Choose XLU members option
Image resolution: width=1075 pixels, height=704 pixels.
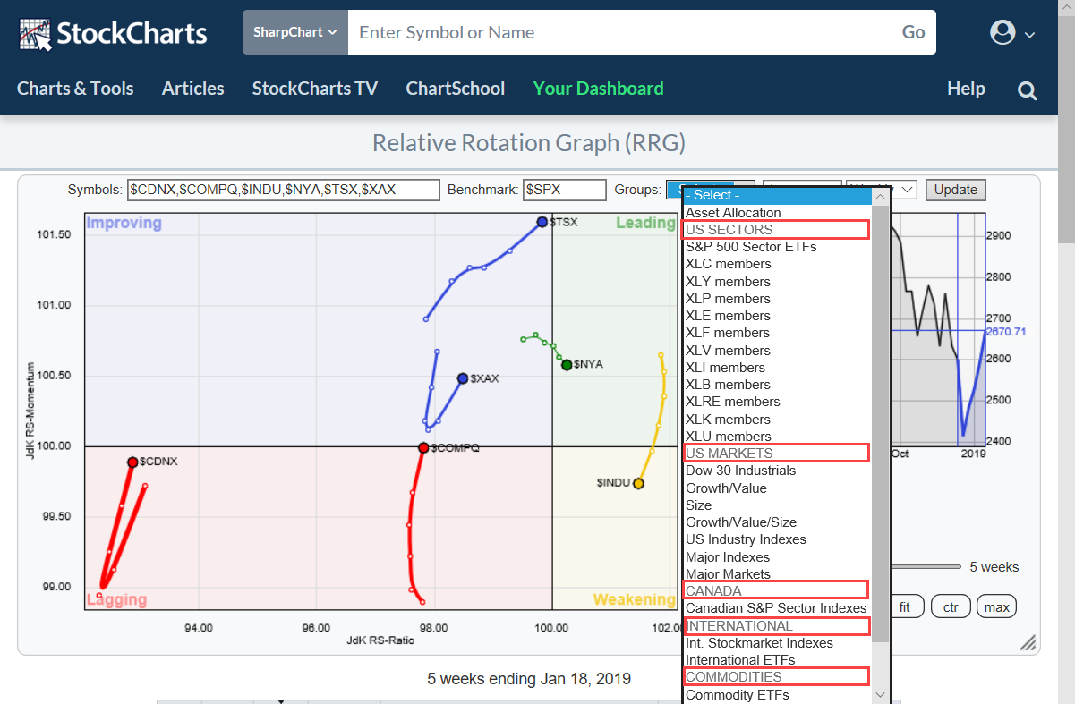click(776, 437)
